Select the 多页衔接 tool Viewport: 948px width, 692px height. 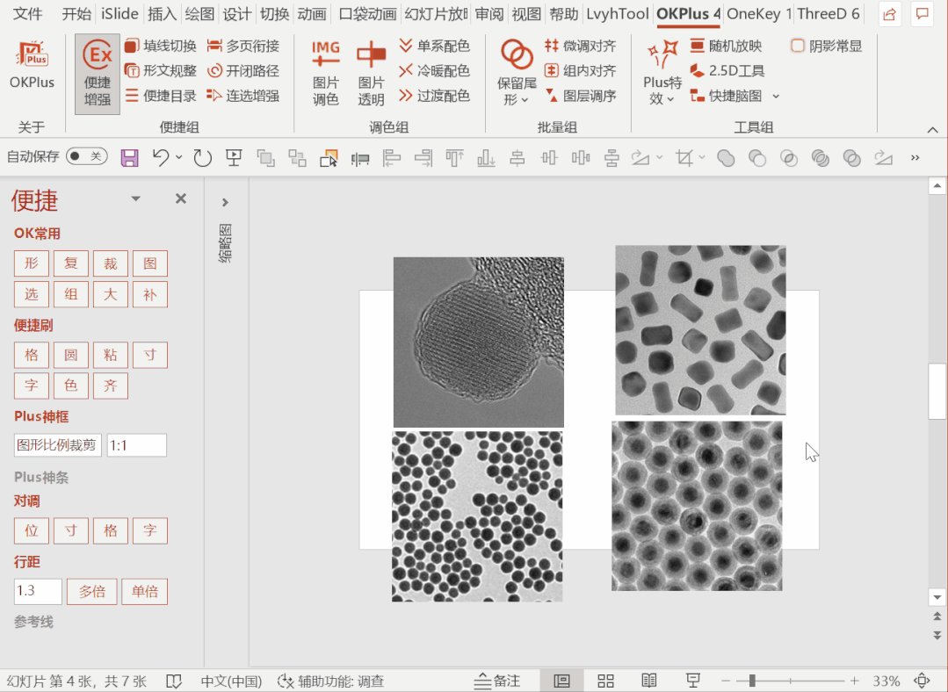[x=243, y=46]
